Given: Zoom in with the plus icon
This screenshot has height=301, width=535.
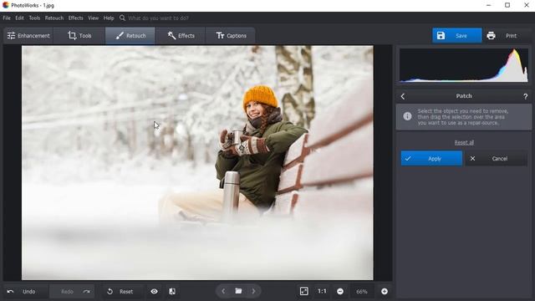Looking at the screenshot, I should coord(385,291).
